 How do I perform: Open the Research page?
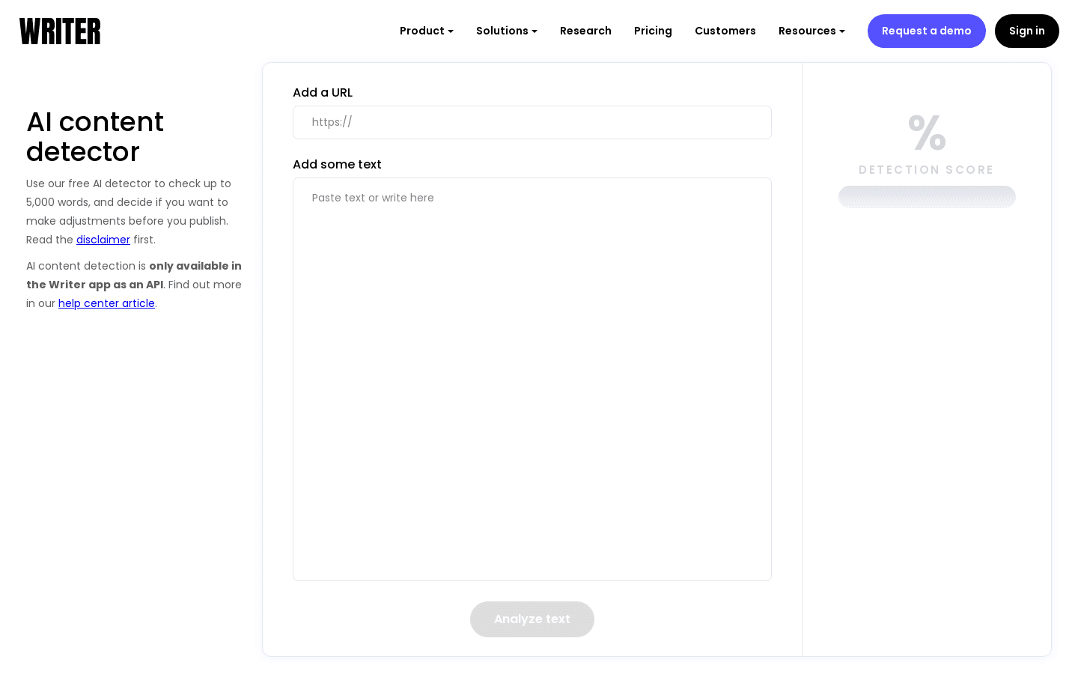pos(585,31)
